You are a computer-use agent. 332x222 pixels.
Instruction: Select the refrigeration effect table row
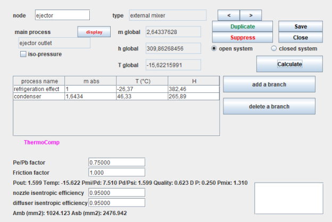pos(37,89)
